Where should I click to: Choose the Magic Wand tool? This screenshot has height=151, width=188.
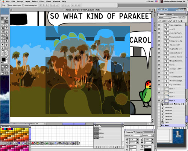click(x=6, y=25)
